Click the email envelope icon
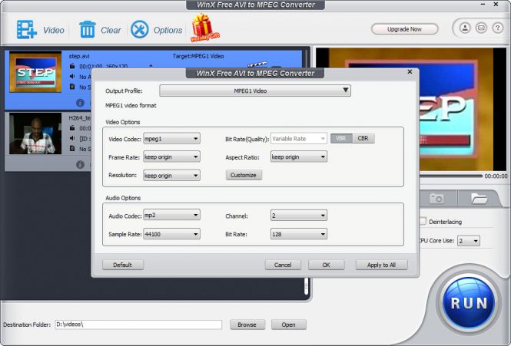 click(481, 28)
